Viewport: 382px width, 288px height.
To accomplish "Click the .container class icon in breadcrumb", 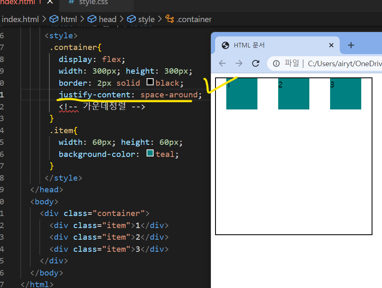I will pyautogui.click(x=169, y=19).
